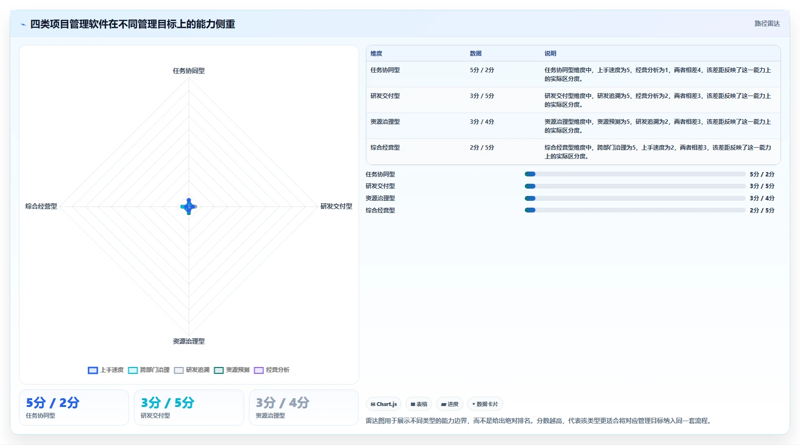
Task: Toggle the 经营分析 legend swatch
Action: (x=259, y=370)
